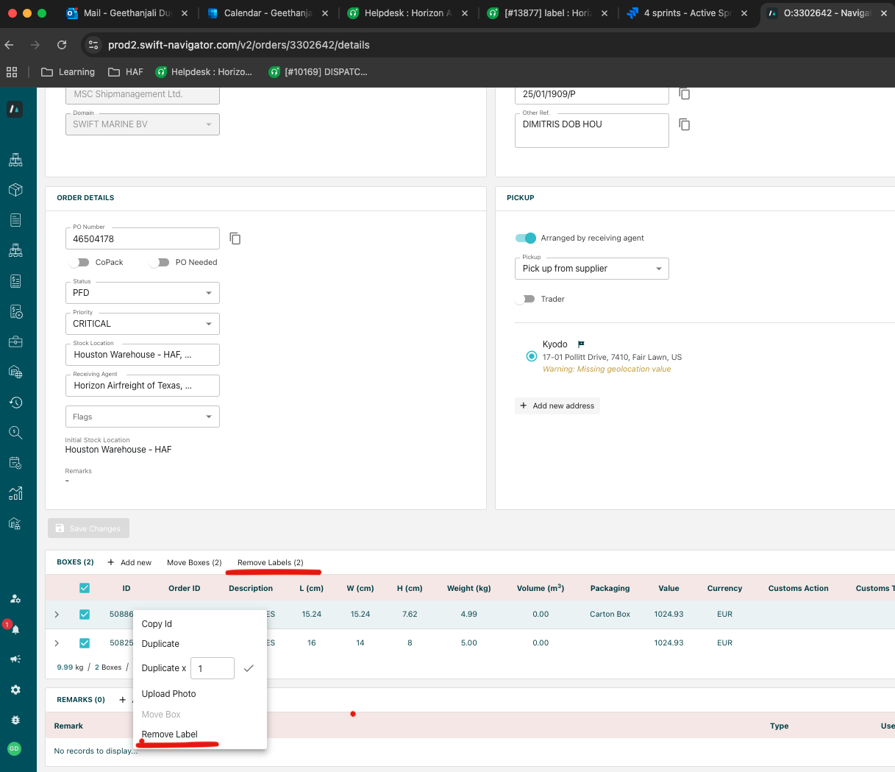
Task: Open the calendar check icon in the sidebar
Action: tap(15, 463)
